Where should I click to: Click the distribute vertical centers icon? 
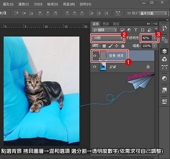point(75,13)
